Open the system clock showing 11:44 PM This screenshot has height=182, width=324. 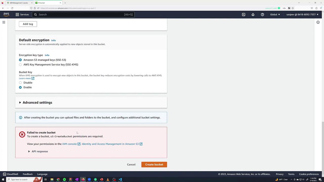(x=313, y=179)
